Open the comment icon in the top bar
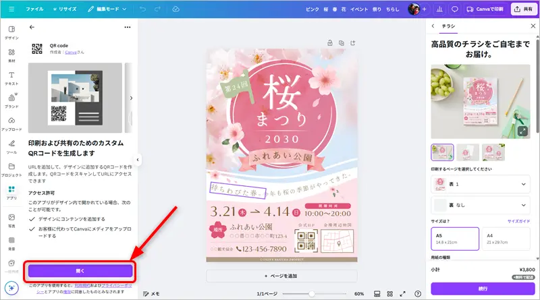Image resolution: width=540 pixels, height=300 pixels. (455, 9)
